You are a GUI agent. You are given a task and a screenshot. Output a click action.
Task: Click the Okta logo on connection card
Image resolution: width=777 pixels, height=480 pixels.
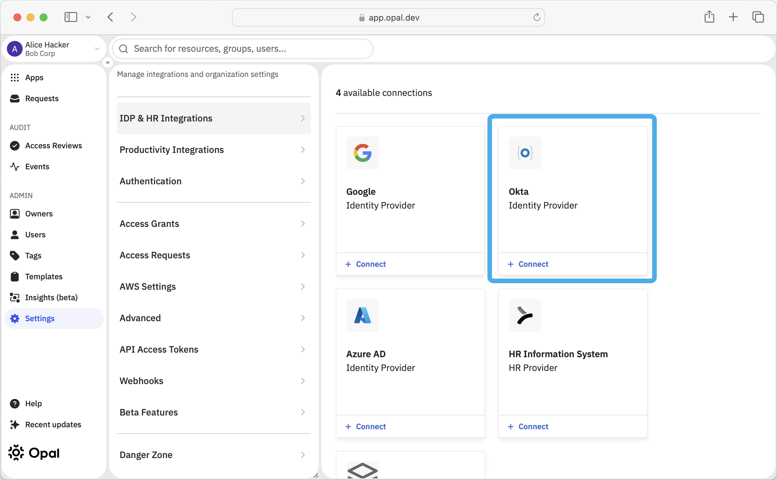(525, 153)
